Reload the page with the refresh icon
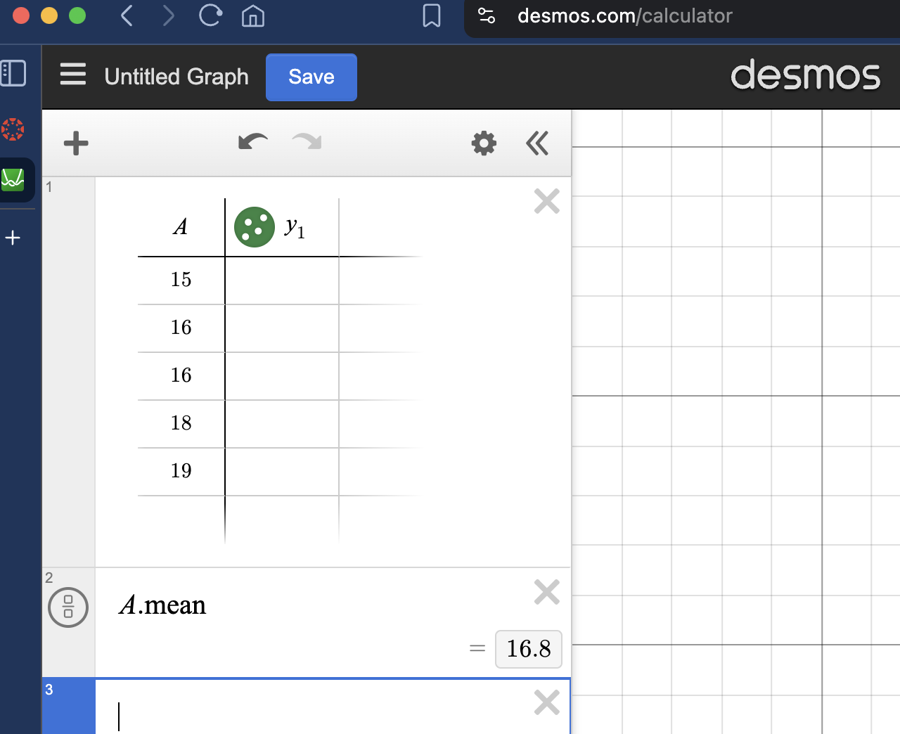The height and width of the screenshot is (734, 900). coord(210,16)
